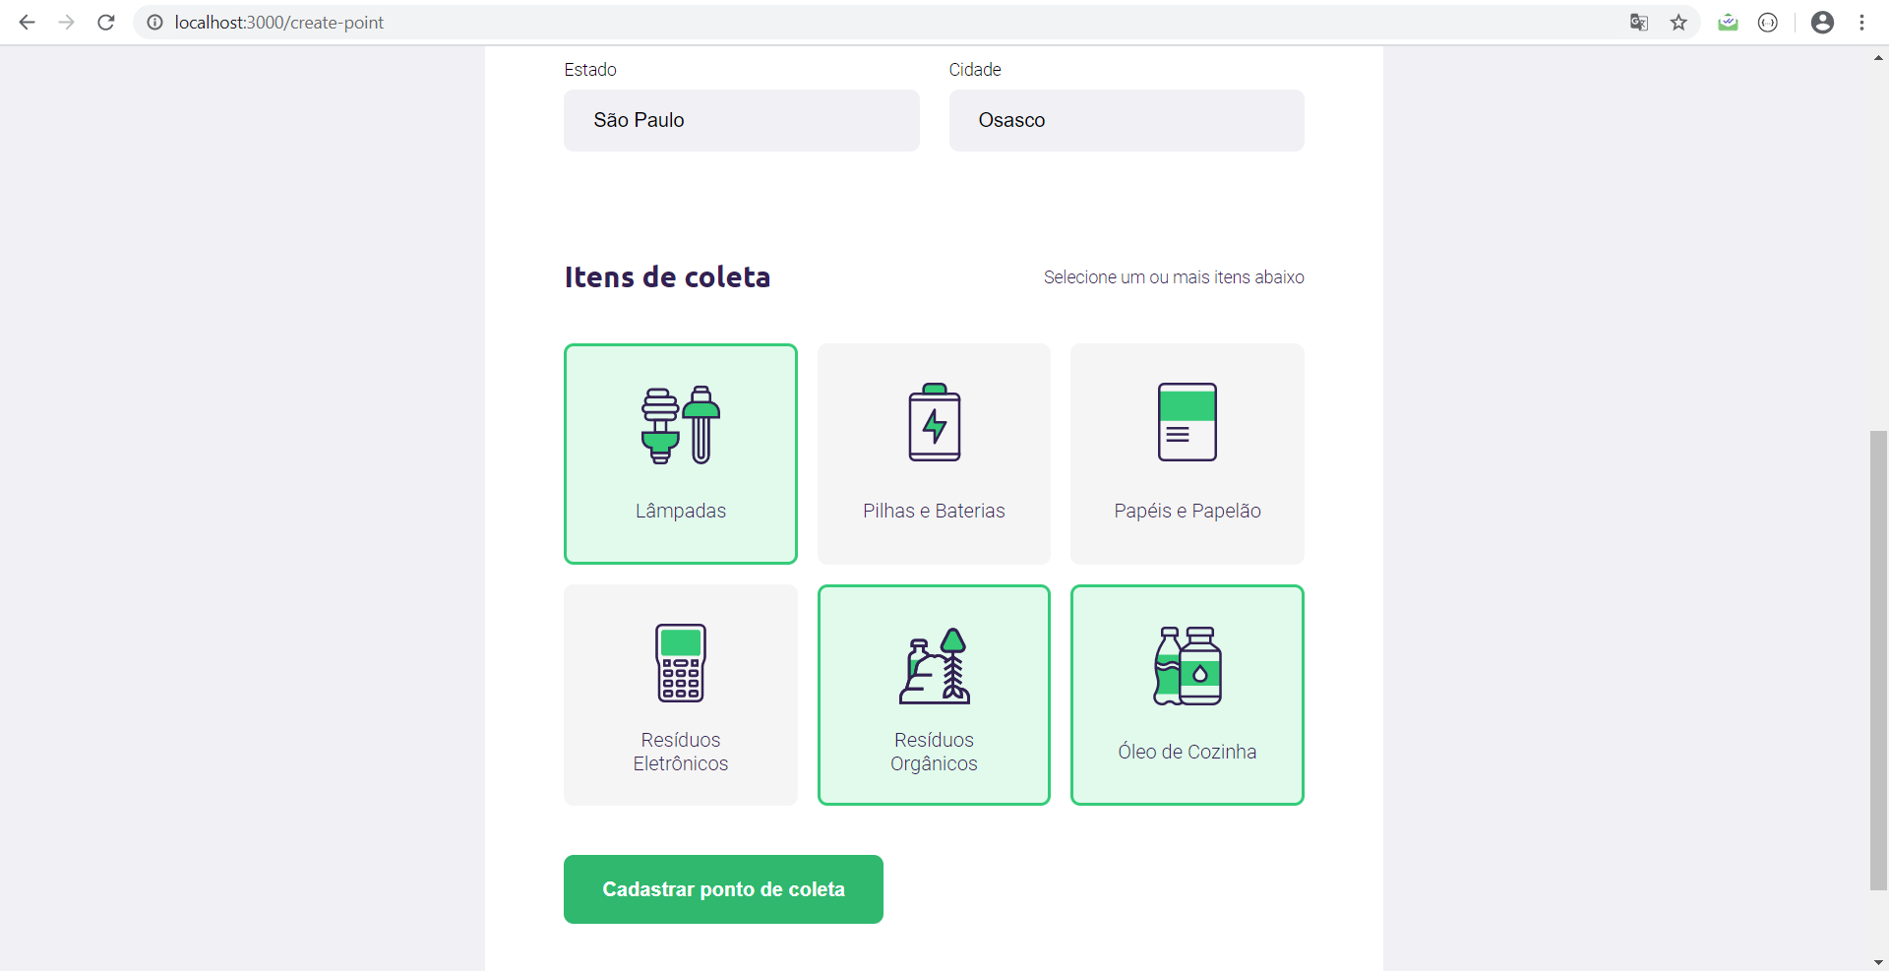
Task: Select Pilhas e Baterias as collection item
Action: [934, 454]
